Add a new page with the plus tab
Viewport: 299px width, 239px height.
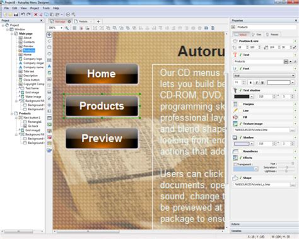coord(98,21)
